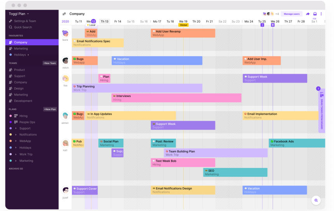Screen dimensions: 334x211
Task: Toggle status circle on Vacation task for mitch
Action: [115, 59]
